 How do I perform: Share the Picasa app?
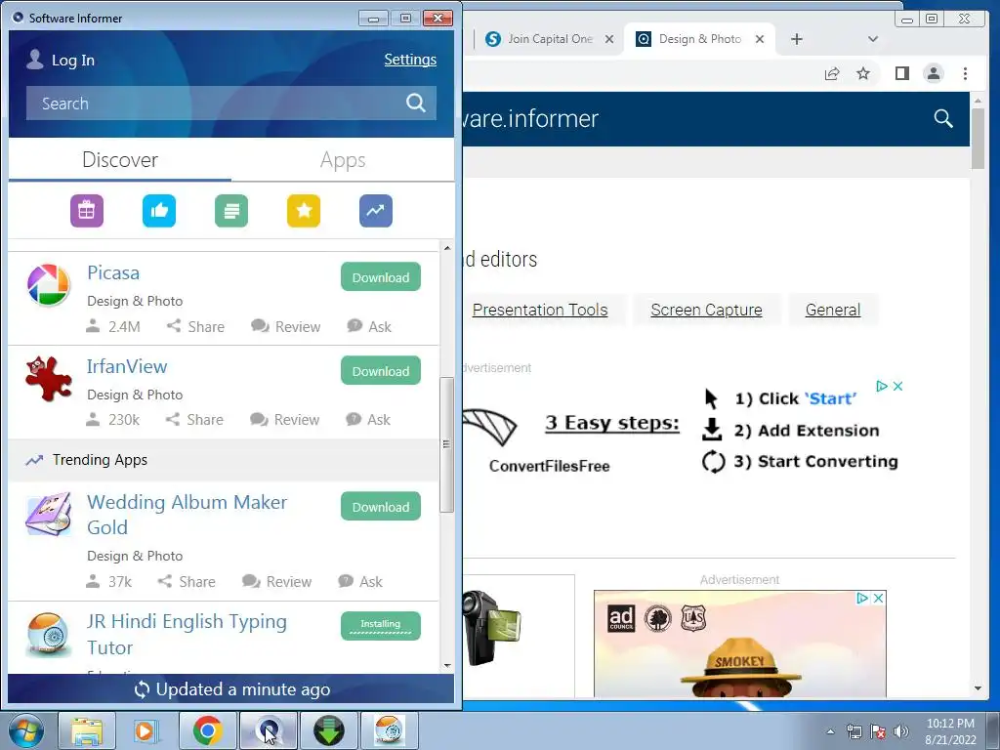pos(195,326)
